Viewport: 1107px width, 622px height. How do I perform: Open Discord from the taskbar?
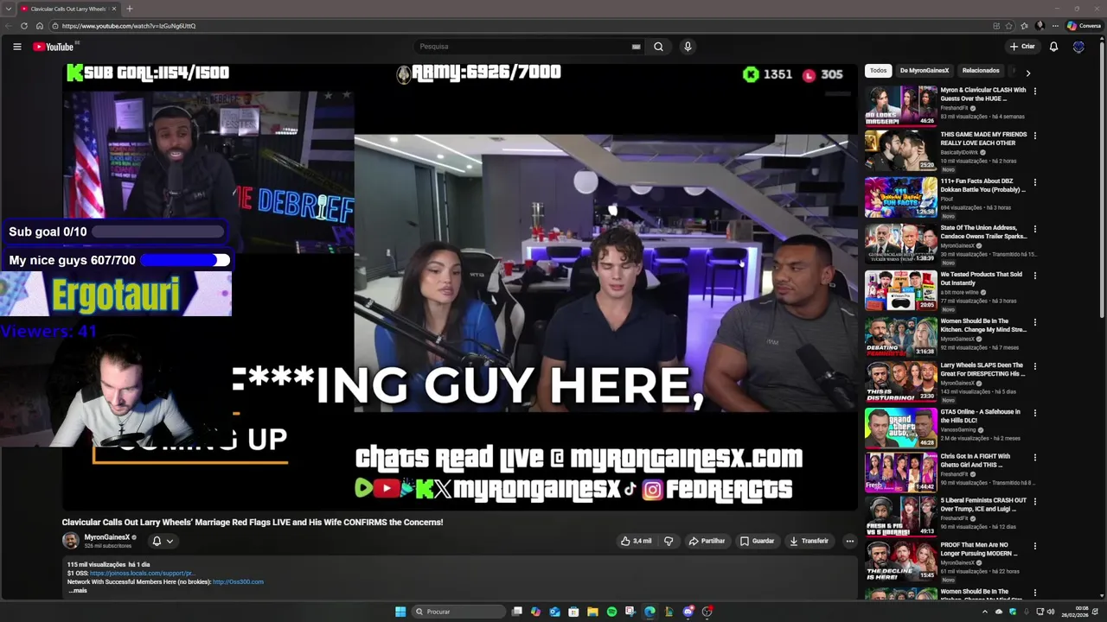pos(688,612)
